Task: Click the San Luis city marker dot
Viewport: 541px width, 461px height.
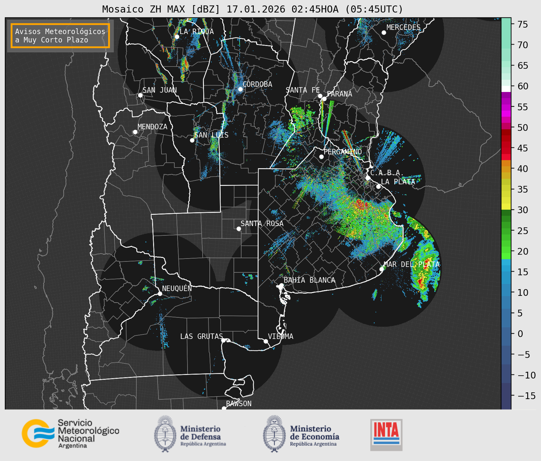Action: tap(192, 140)
